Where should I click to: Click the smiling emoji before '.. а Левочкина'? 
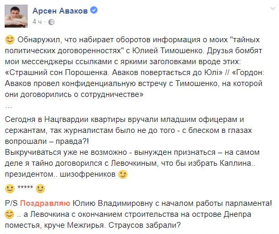pyautogui.click(x=9, y=214)
